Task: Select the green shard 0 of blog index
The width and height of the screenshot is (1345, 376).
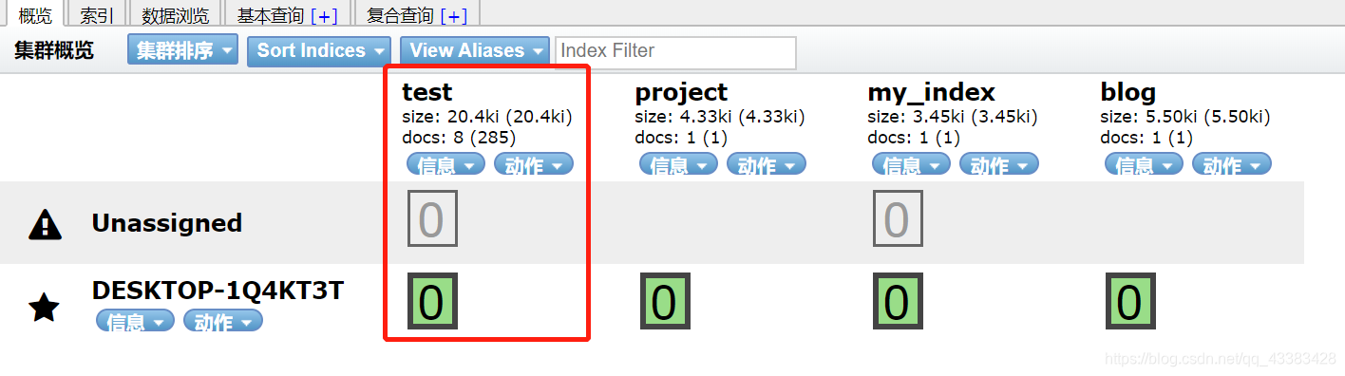Action: pos(1130,301)
